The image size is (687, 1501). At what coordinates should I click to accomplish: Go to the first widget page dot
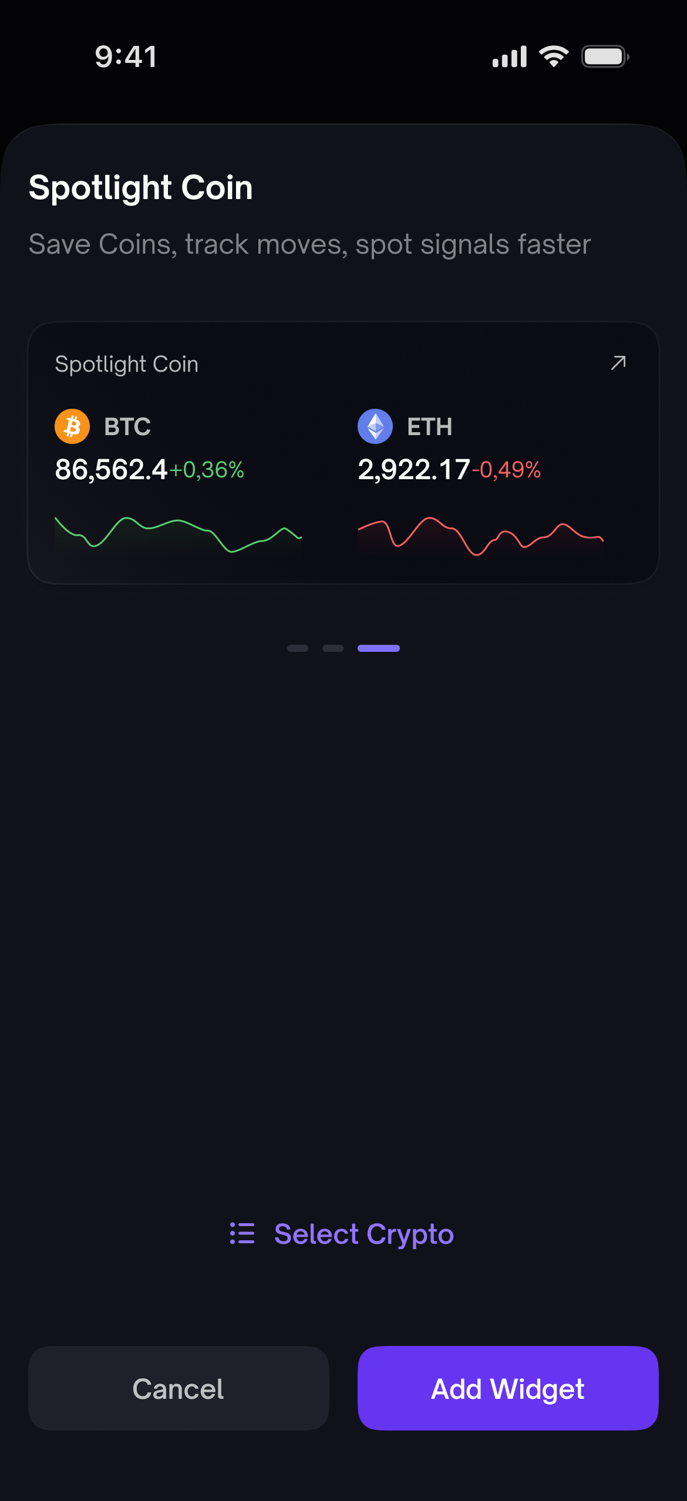pos(298,648)
